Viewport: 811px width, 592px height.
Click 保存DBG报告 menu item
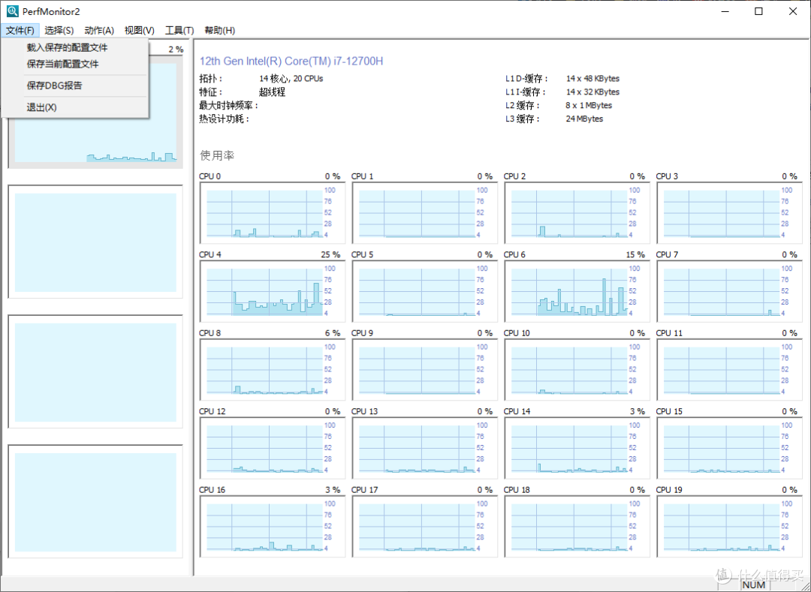click(x=54, y=86)
